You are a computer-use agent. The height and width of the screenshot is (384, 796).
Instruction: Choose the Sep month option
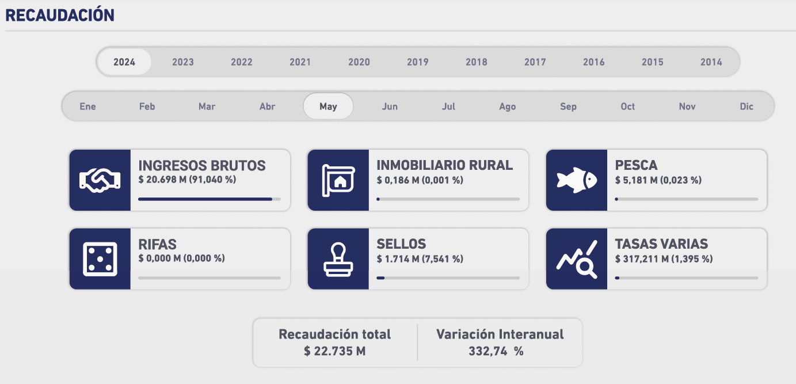568,107
